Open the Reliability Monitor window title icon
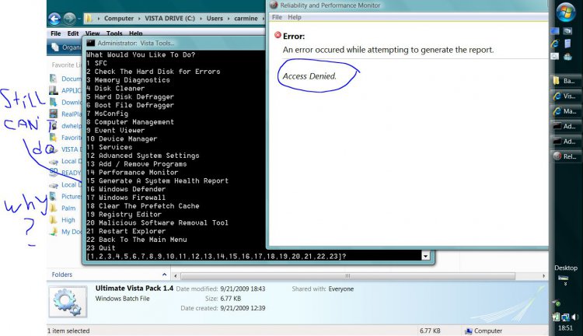 point(274,5)
